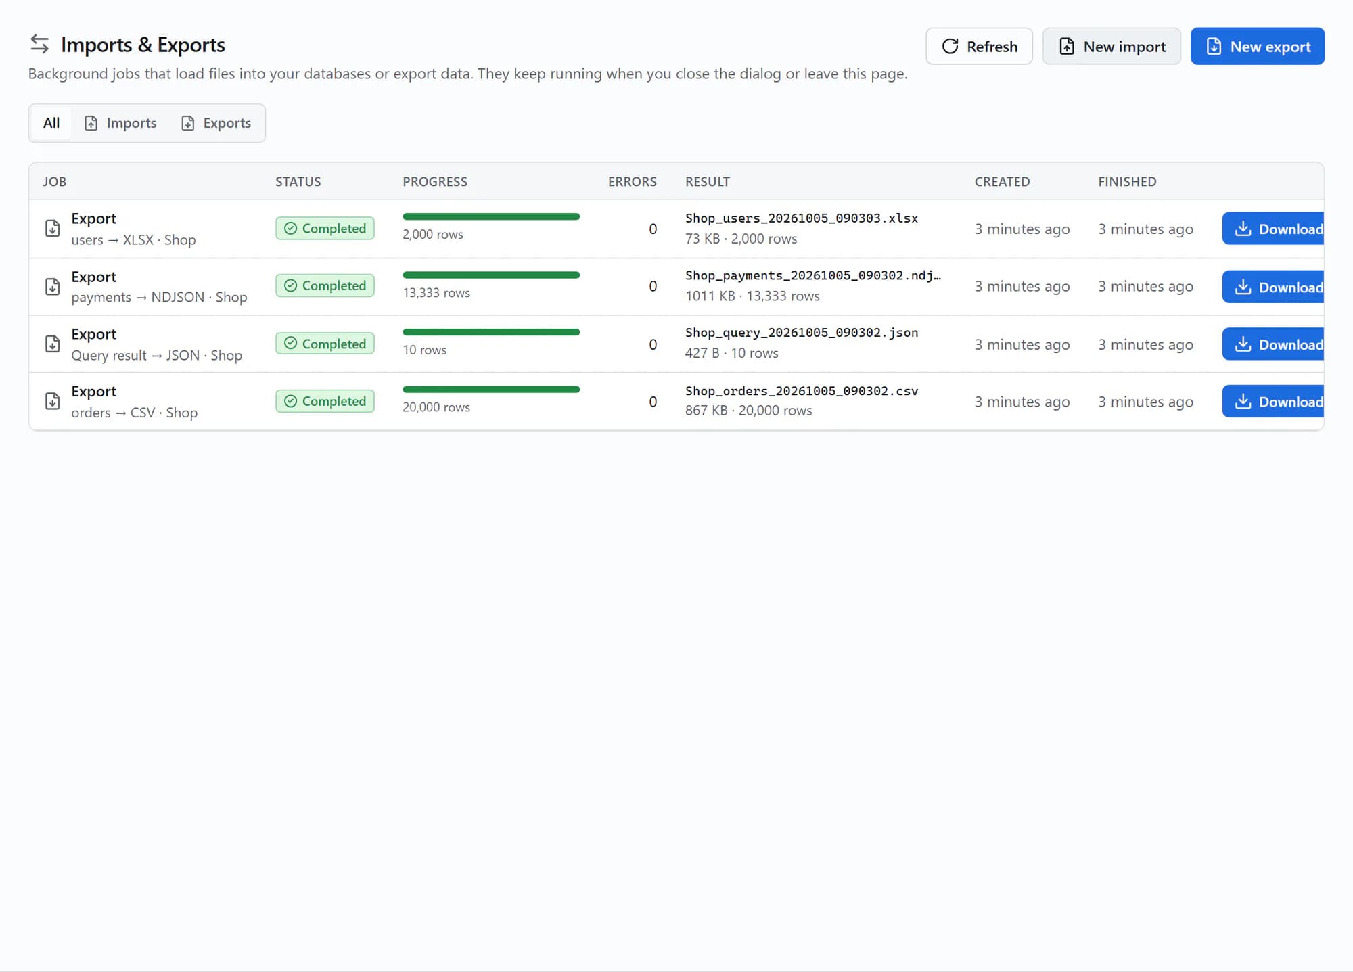
Task: Click the file icon of payments NDJSON export
Action: click(x=52, y=286)
